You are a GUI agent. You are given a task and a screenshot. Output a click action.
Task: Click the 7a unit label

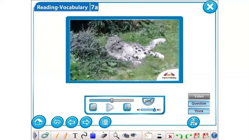94,7
